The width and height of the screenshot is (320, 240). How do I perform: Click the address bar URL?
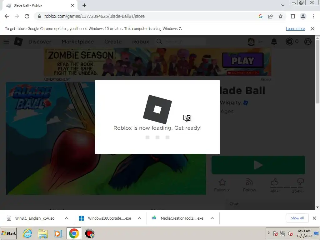94,16
